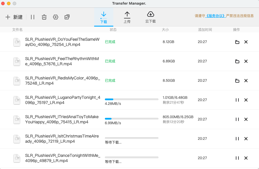Remove DoYouFeelTheSameWayIDo download entry
This screenshot has height=169, width=259.
pyautogui.click(x=246, y=42)
